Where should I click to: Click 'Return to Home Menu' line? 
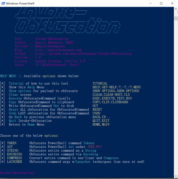click(x=26, y=124)
